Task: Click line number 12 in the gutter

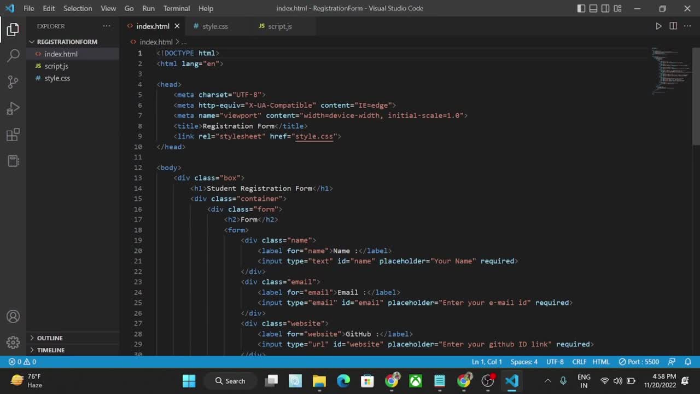Action: tap(138, 167)
